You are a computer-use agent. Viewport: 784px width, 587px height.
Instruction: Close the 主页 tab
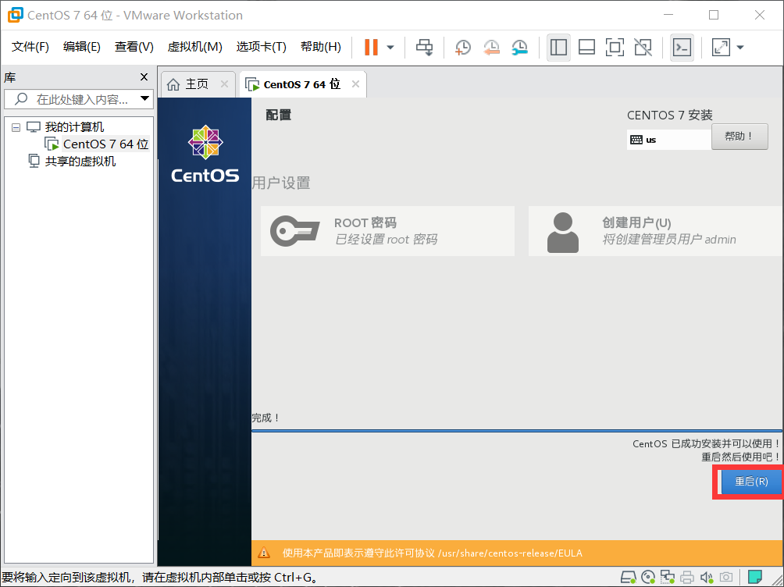[x=224, y=84]
